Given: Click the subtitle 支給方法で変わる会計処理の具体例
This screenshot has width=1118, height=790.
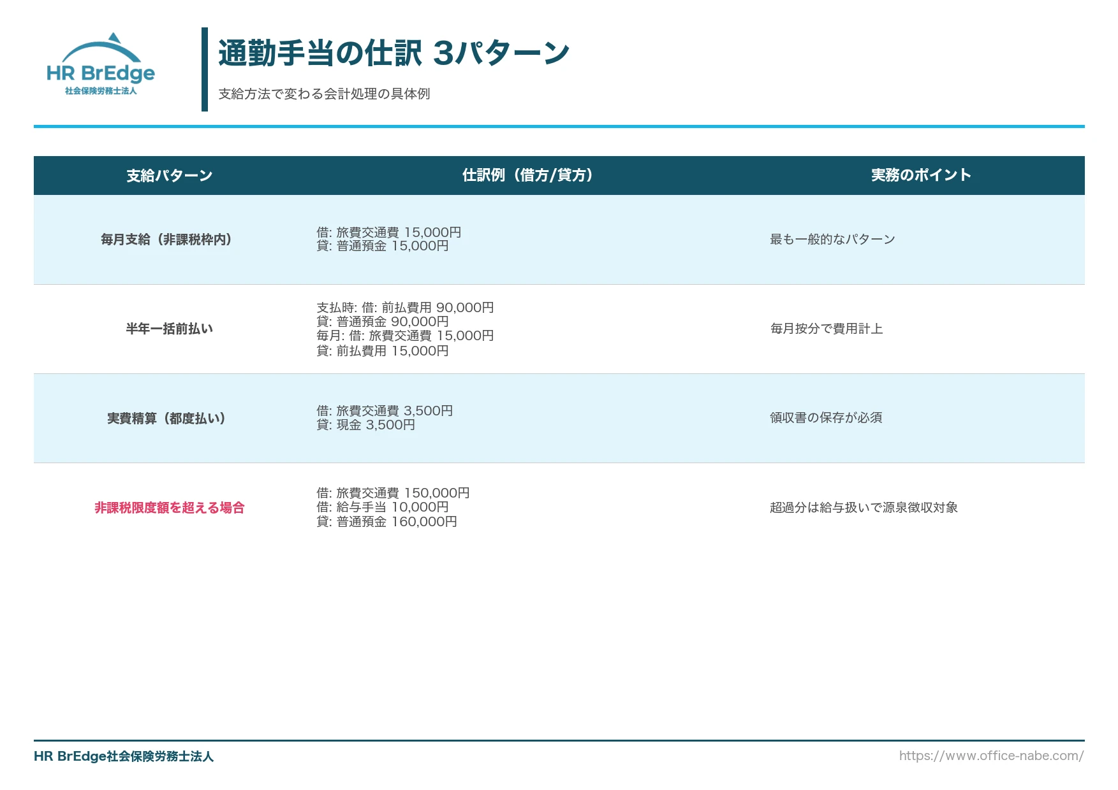Looking at the screenshot, I should coord(324,94).
